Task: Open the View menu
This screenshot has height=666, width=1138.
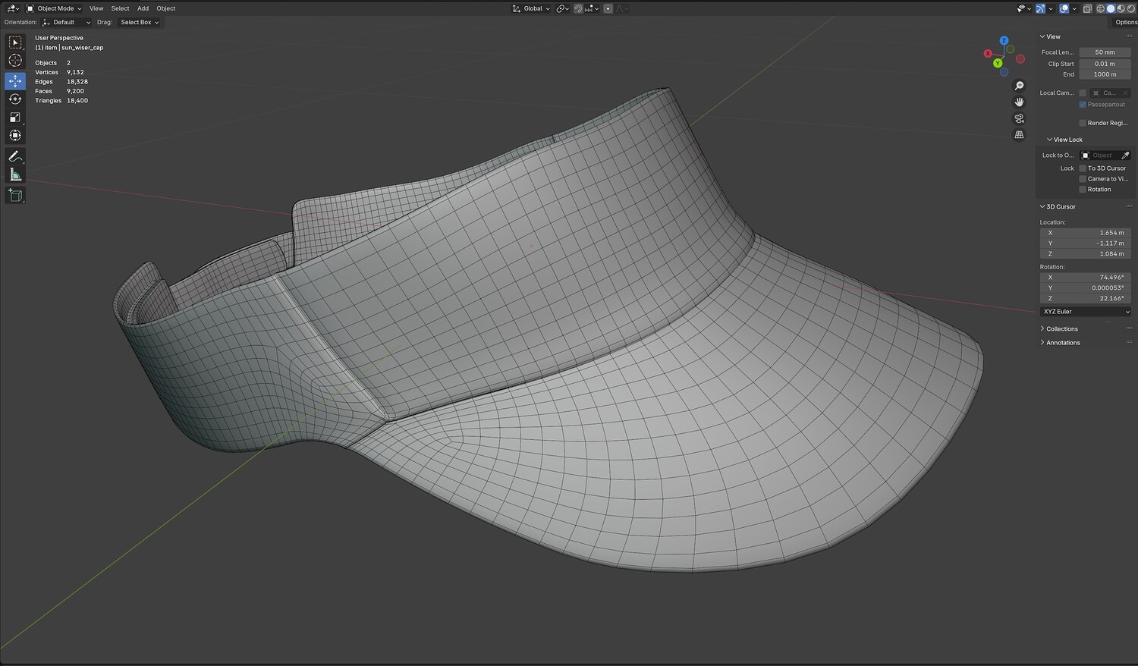Action: [96, 8]
